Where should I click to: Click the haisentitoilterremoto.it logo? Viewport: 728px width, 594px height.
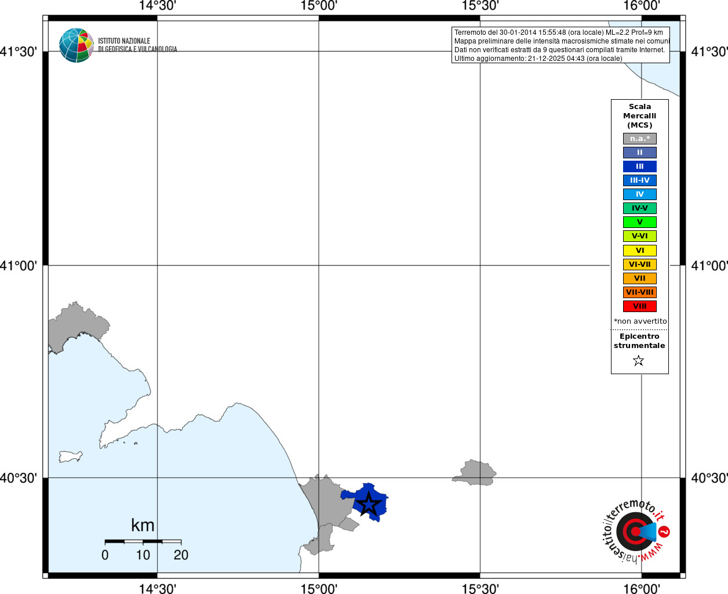coord(636,531)
